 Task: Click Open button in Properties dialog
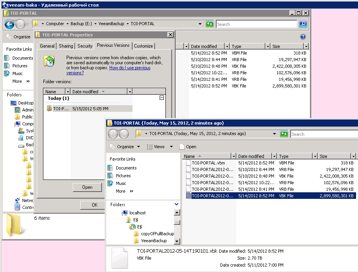[x=87, y=187]
